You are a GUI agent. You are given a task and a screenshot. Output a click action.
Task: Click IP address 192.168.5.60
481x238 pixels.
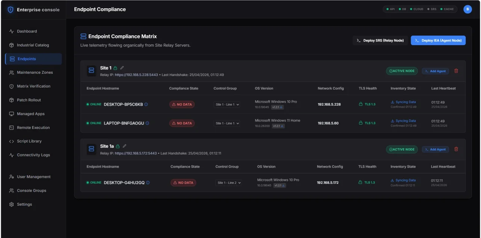328,123
